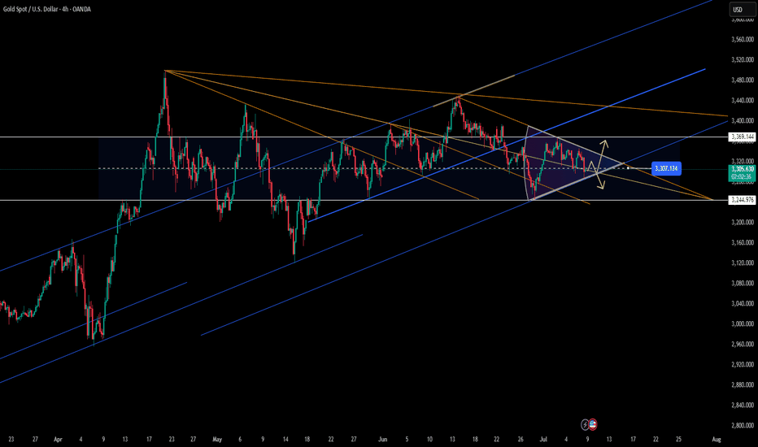Click the Gold Spot / U.S. Dollar chart title

coord(47,9)
